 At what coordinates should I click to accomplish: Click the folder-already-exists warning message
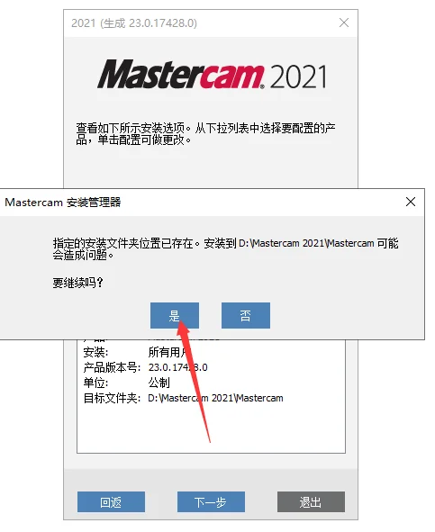[x=225, y=248]
